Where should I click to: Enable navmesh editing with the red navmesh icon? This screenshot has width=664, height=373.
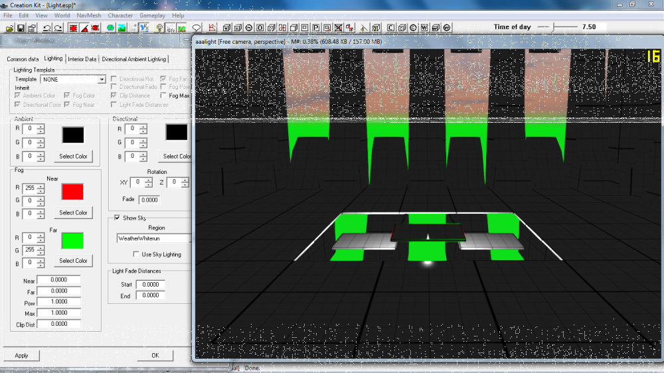(212, 28)
